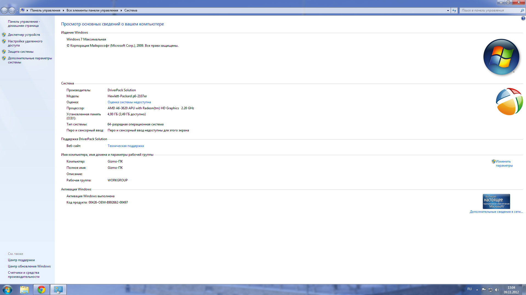
Task: Select 'Все элементы панели управления' breadcrumb
Action: (x=92, y=10)
